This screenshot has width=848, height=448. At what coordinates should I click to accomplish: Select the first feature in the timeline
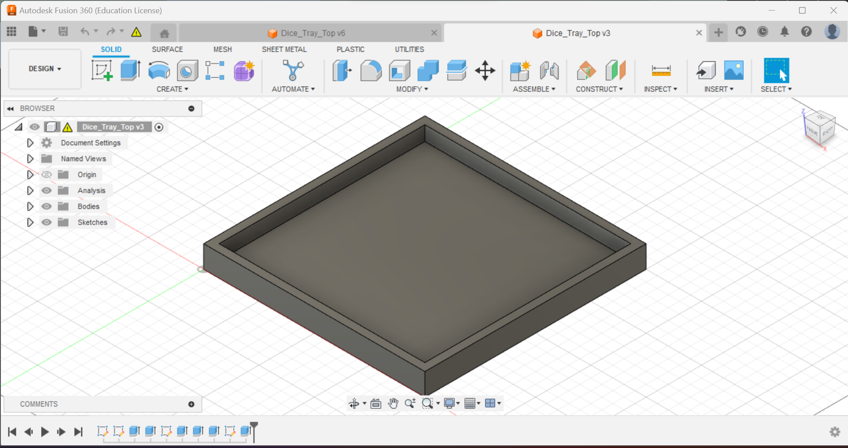pyautogui.click(x=102, y=432)
